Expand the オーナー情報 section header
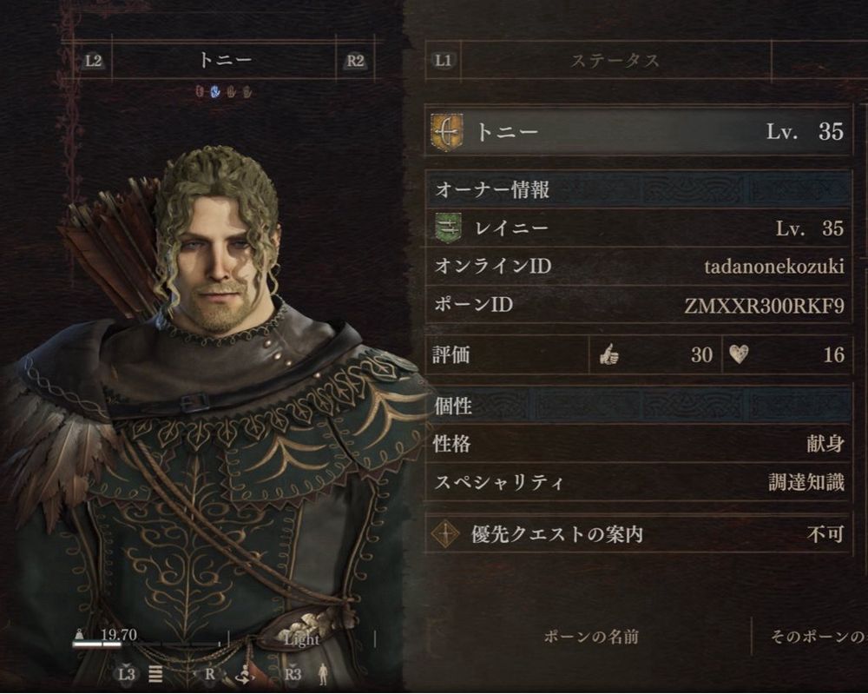 pyautogui.click(x=638, y=189)
